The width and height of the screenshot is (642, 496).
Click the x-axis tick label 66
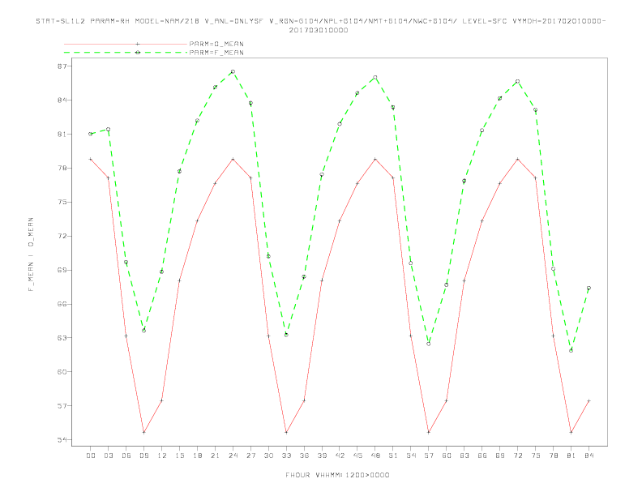(x=482, y=455)
